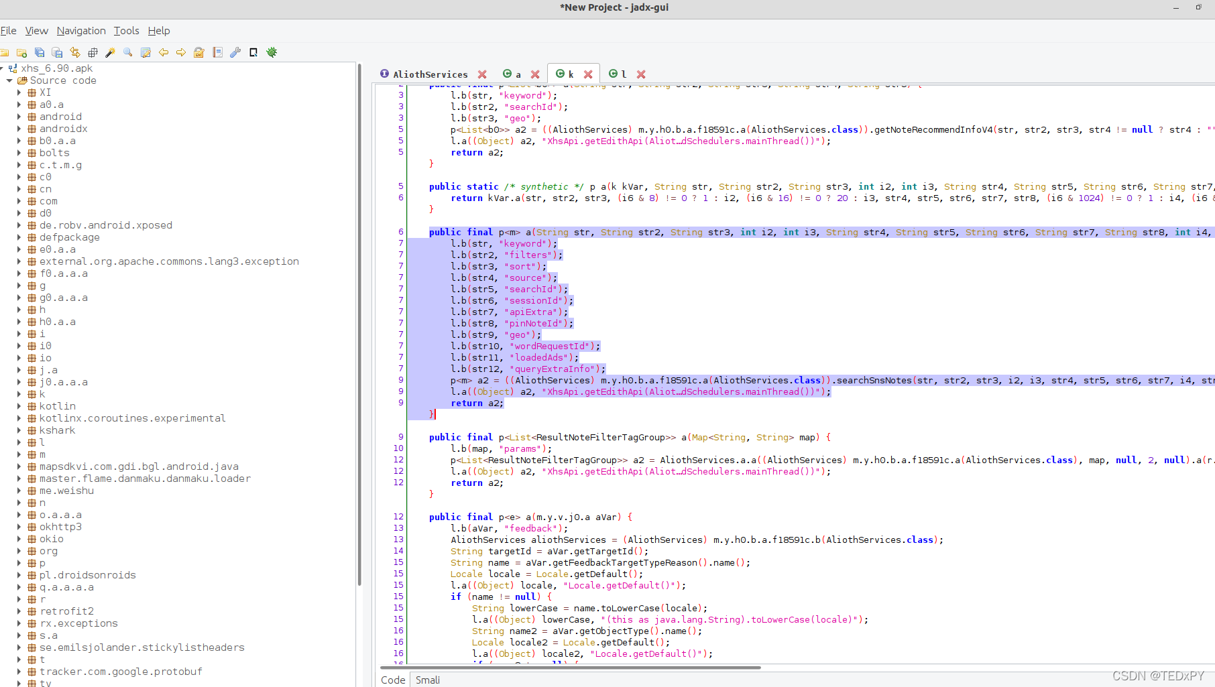Expand the retrofit2 package node

click(19, 611)
